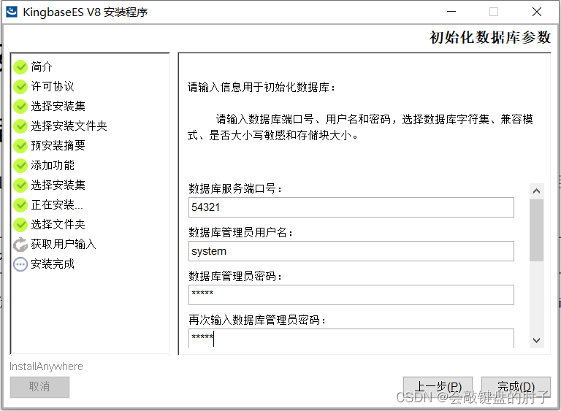Focus the database port field showing 54321
The width and height of the screenshot is (561, 411).
pos(351,207)
